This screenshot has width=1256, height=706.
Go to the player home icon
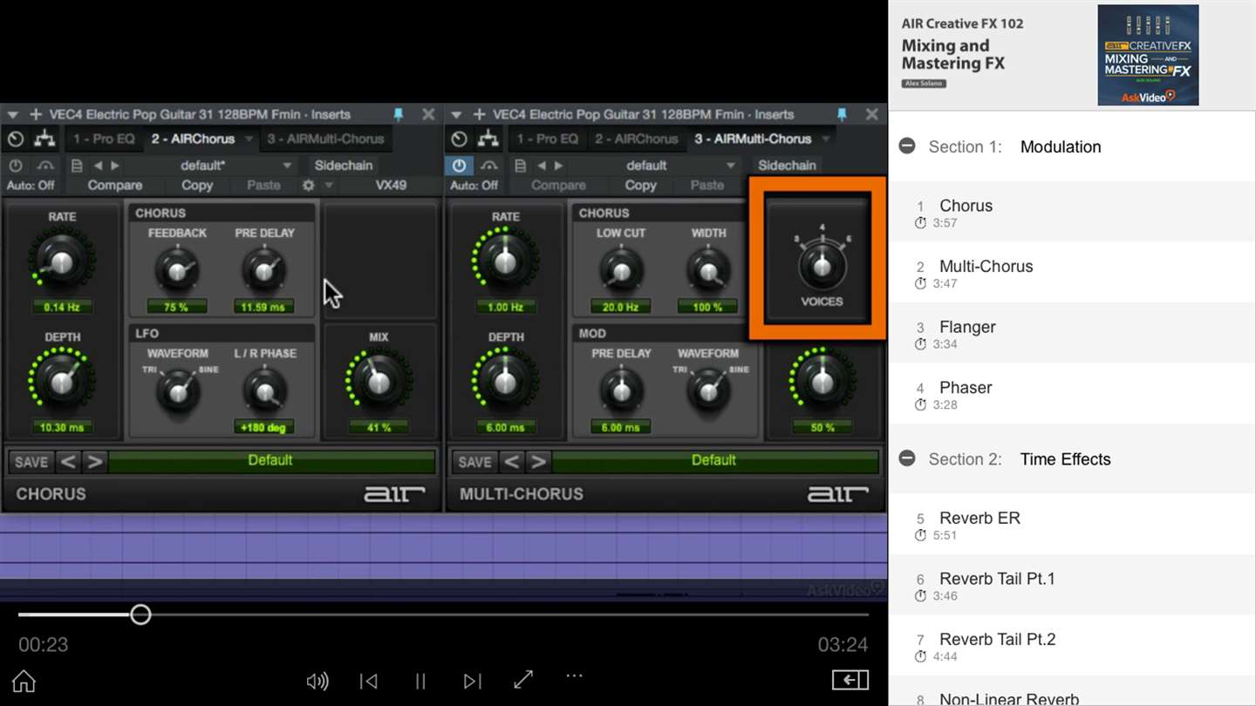tap(24, 681)
